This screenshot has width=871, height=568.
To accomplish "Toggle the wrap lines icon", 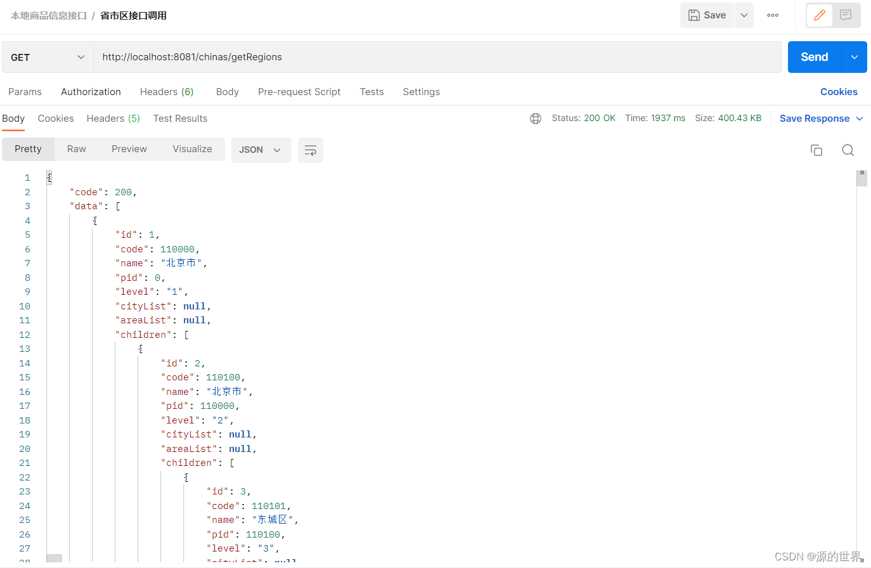I will (x=311, y=150).
